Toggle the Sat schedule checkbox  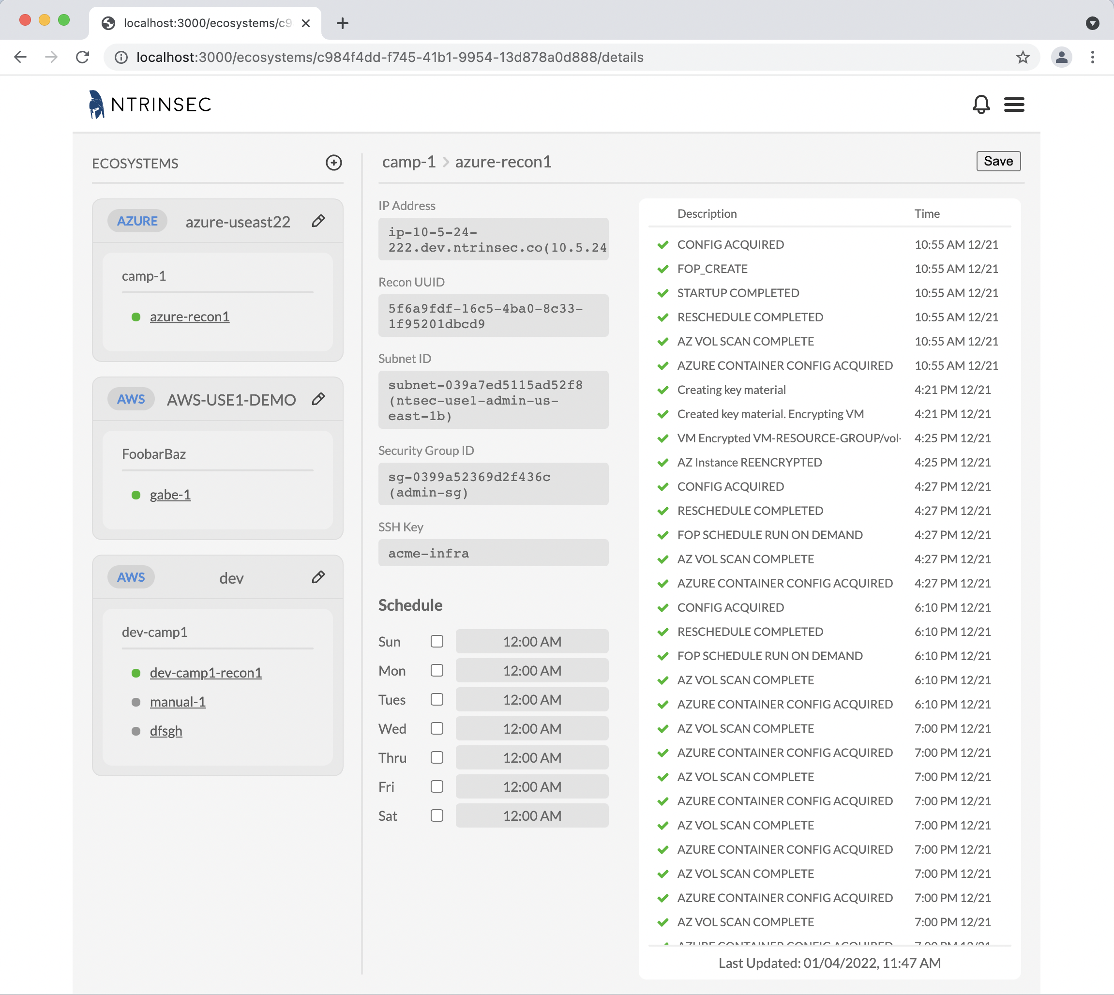click(436, 815)
